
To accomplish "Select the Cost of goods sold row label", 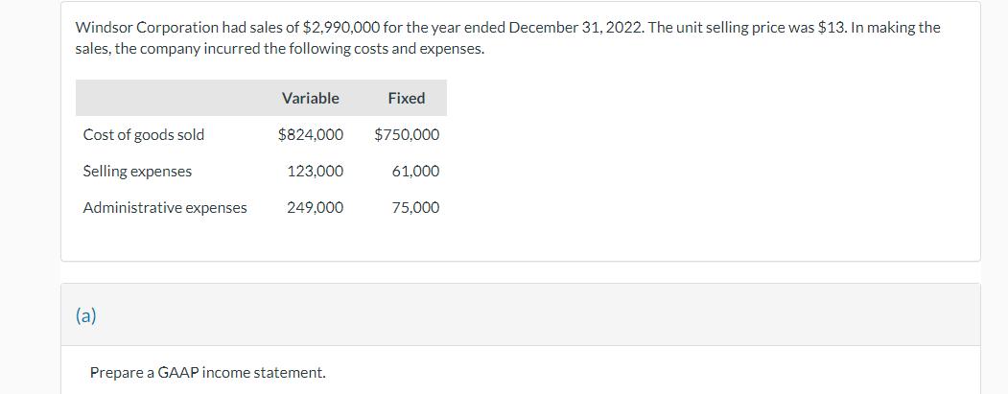I will pyautogui.click(x=144, y=135).
